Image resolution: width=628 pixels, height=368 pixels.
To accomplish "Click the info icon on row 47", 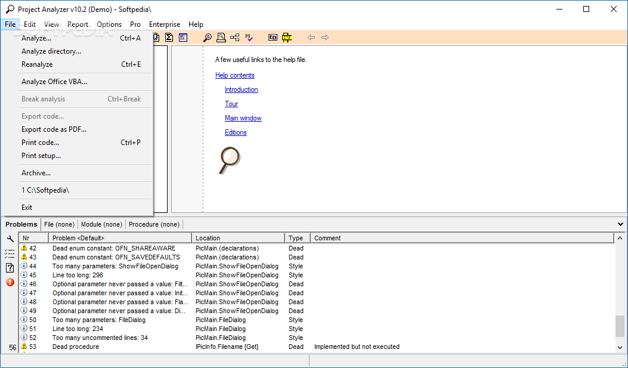I will [x=24, y=293].
